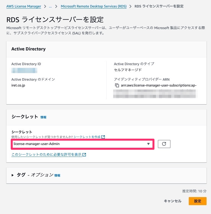Expand the タグ - オプション section
The image size is (211, 214).
tap(13, 175)
